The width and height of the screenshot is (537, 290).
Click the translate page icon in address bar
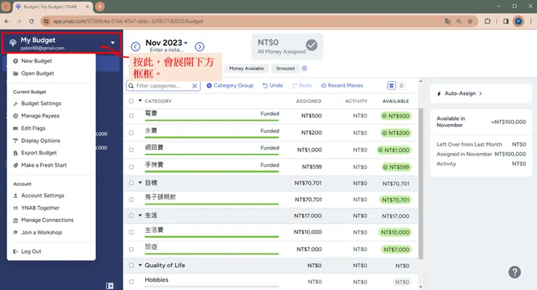[x=448, y=21]
